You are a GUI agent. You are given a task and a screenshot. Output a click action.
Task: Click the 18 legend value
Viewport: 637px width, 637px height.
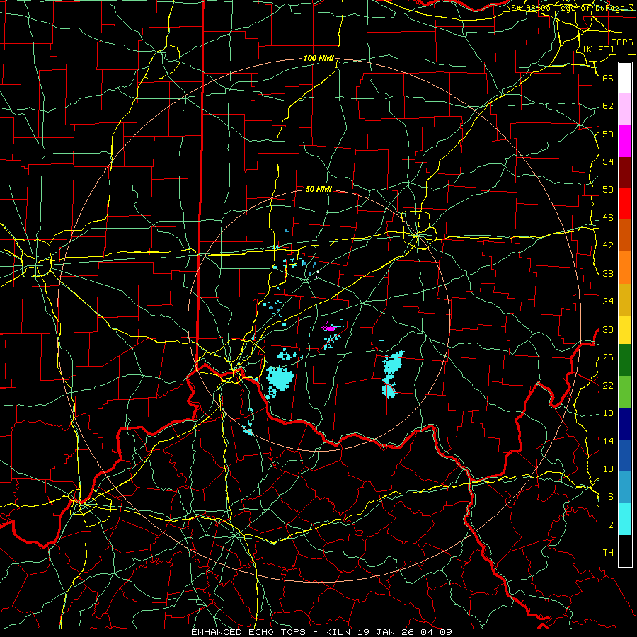(608, 413)
